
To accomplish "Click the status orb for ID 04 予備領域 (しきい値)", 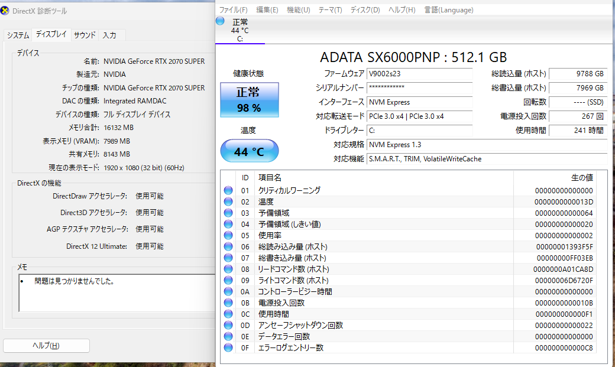I will [x=228, y=224].
